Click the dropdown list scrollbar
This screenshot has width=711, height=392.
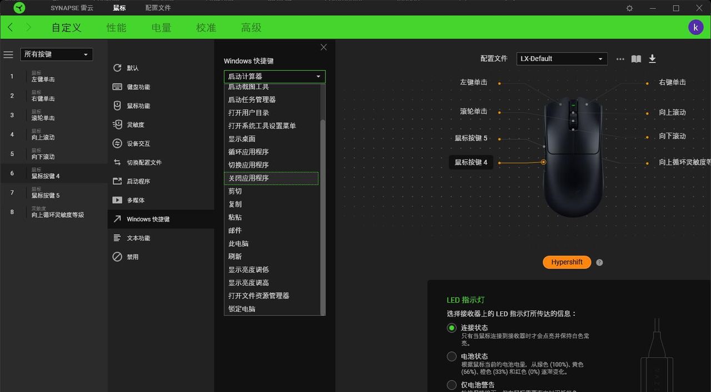323,217
